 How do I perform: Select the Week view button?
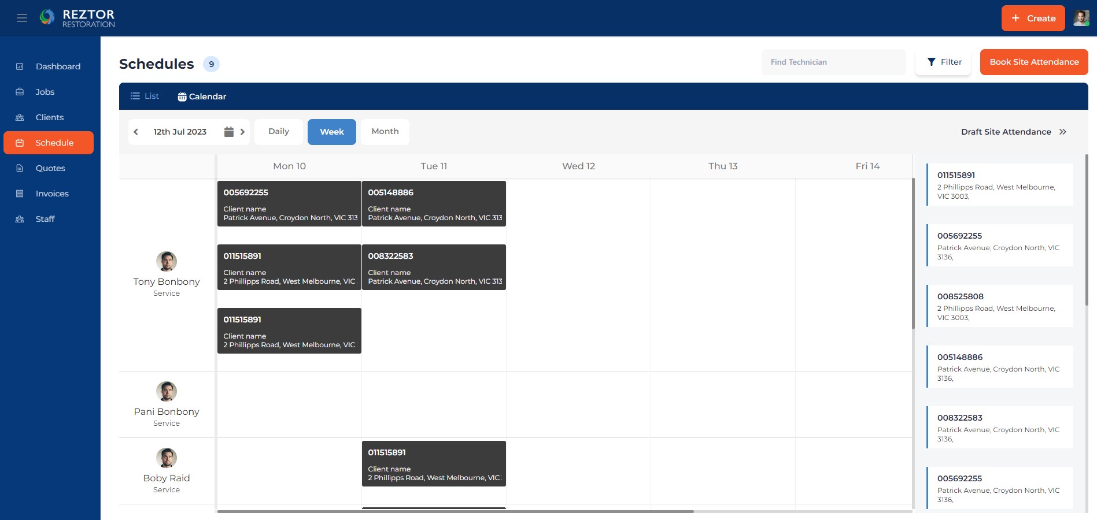331,132
